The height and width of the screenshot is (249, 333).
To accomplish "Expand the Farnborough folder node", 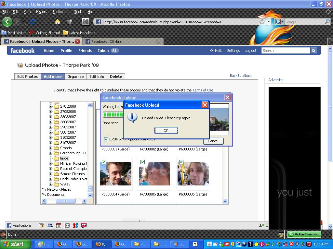I will click(50, 153).
